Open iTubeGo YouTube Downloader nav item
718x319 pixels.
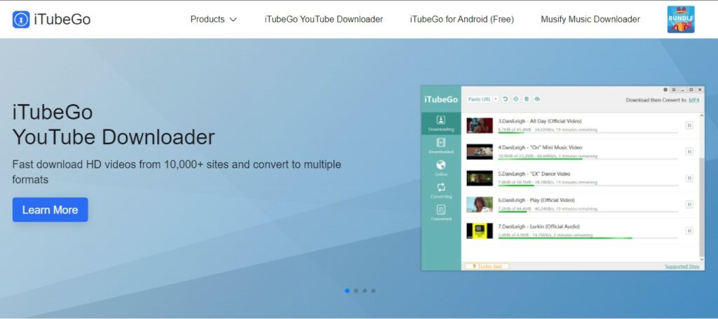click(324, 19)
